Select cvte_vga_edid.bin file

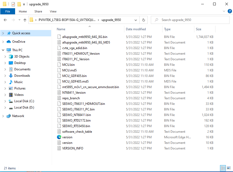coord(74,48)
